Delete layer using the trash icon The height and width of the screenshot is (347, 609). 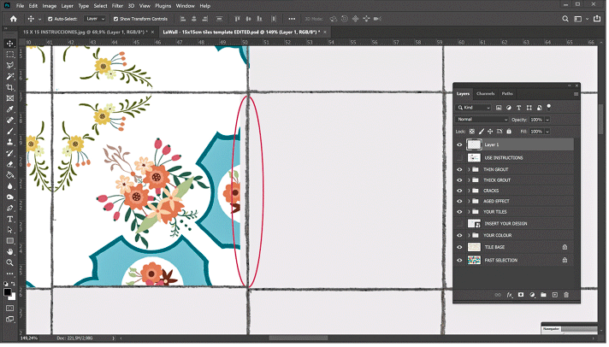(566, 295)
